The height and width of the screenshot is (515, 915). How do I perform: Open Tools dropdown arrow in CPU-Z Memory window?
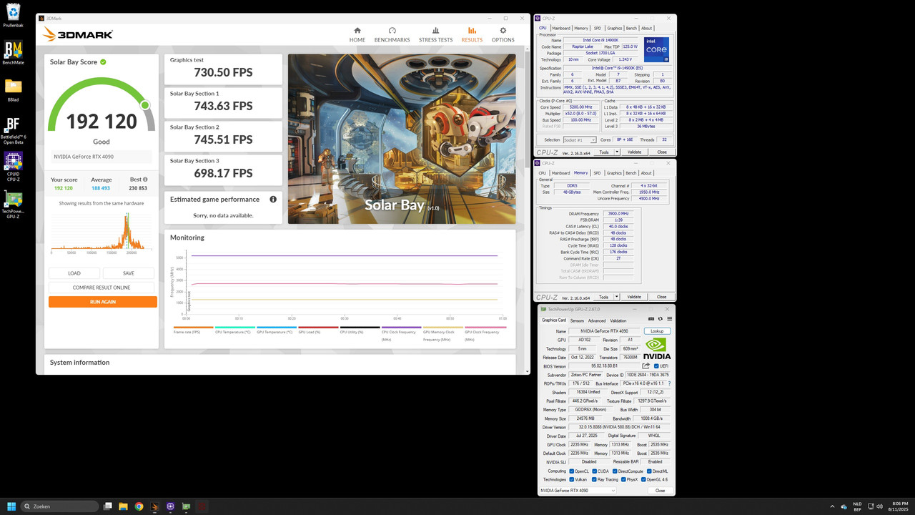617,297
